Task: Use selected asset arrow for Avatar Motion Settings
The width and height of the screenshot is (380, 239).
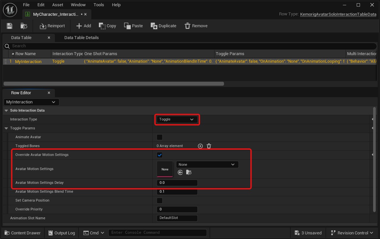Action: point(180,172)
